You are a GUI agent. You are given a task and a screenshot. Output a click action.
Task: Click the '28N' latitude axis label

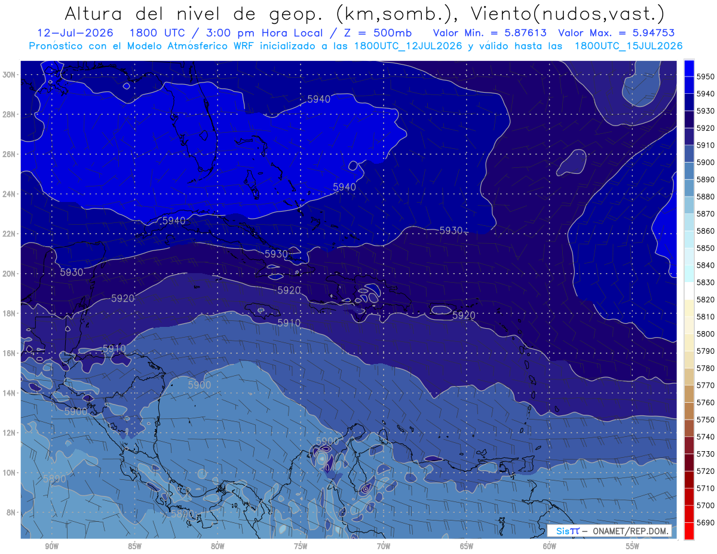[8, 114]
